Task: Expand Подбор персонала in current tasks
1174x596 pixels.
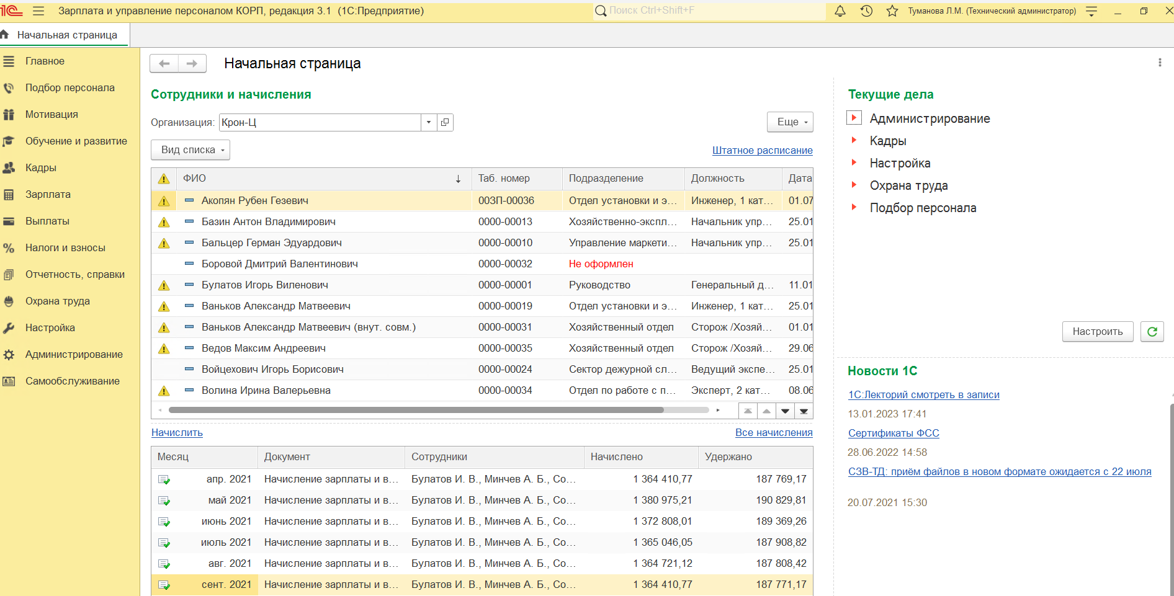Action: pos(854,207)
